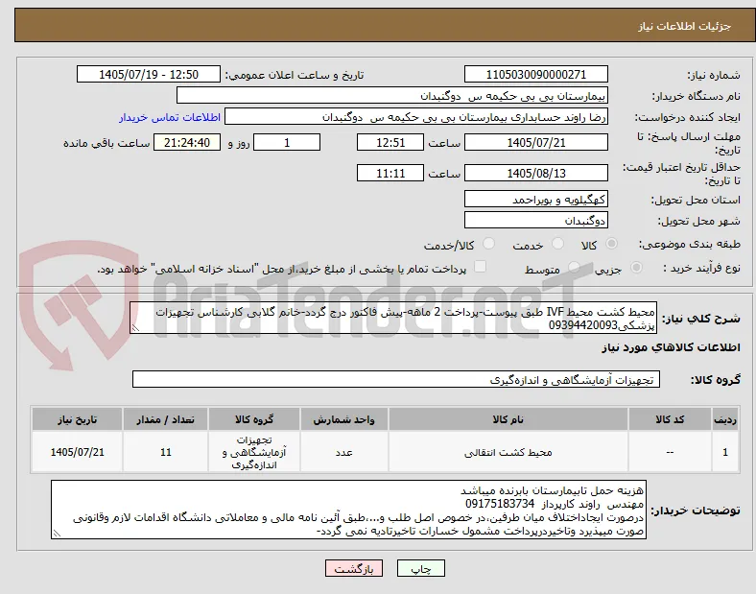The width and height of the screenshot is (756, 594).
Task: Select the متوسط purchase type radio
Action: (x=574, y=268)
